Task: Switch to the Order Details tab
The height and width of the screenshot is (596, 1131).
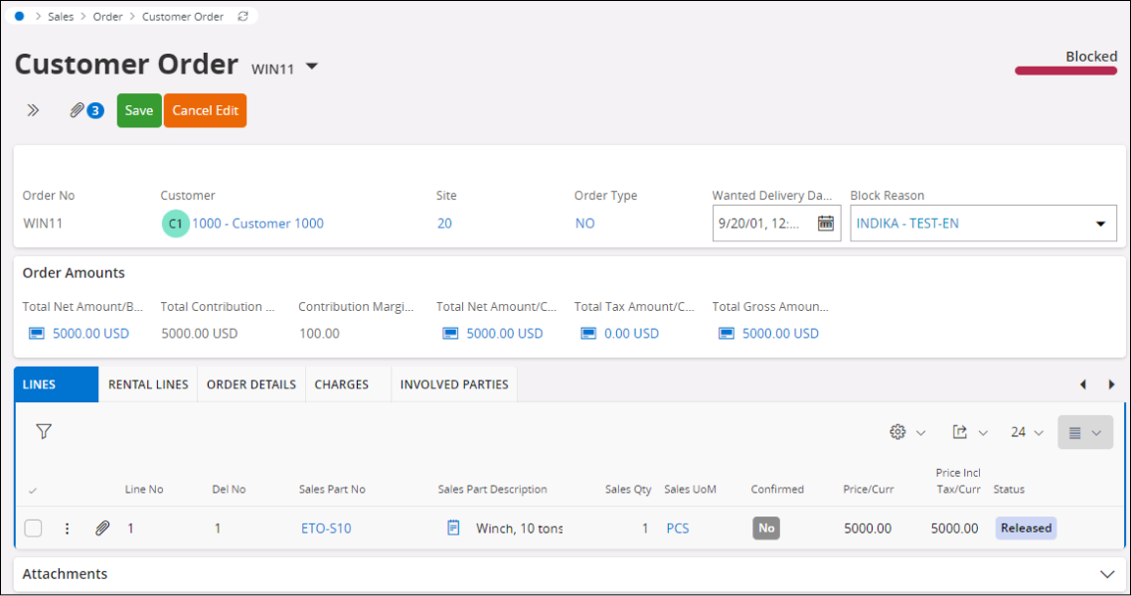Action: pyautogui.click(x=251, y=384)
